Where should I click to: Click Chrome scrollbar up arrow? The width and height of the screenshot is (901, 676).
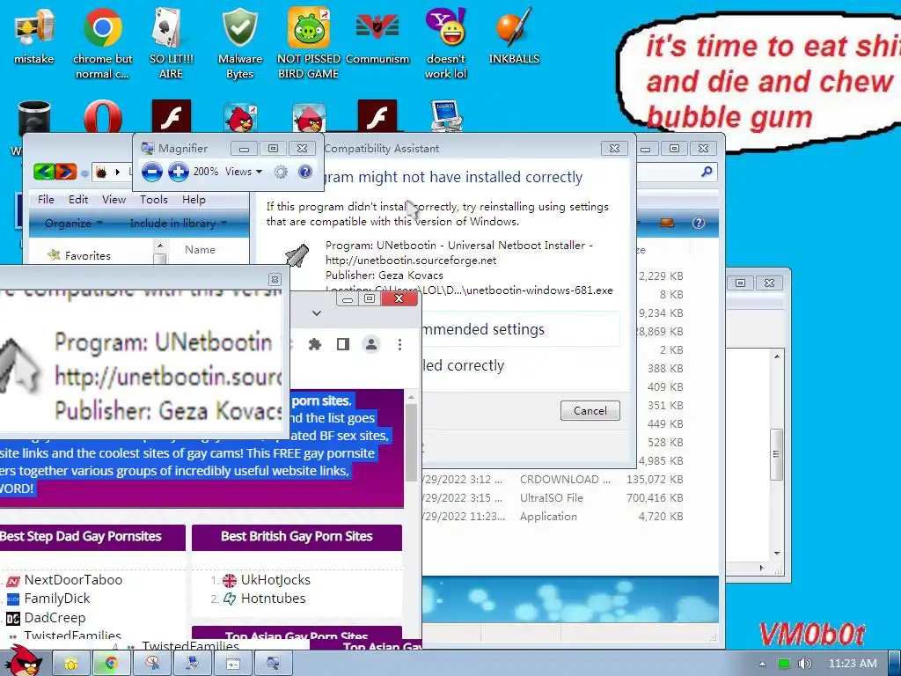pyautogui.click(x=411, y=397)
